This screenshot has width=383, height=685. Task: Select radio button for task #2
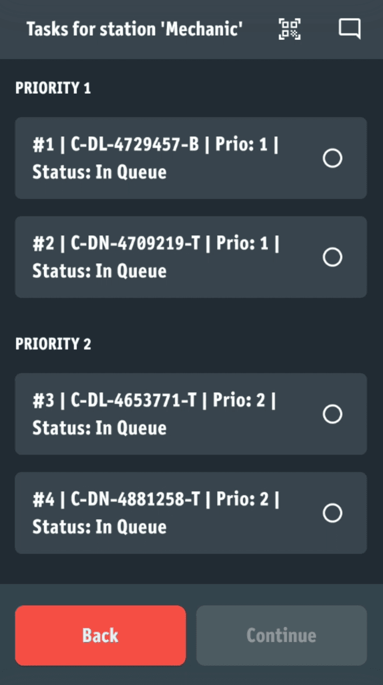click(x=332, y=257)
